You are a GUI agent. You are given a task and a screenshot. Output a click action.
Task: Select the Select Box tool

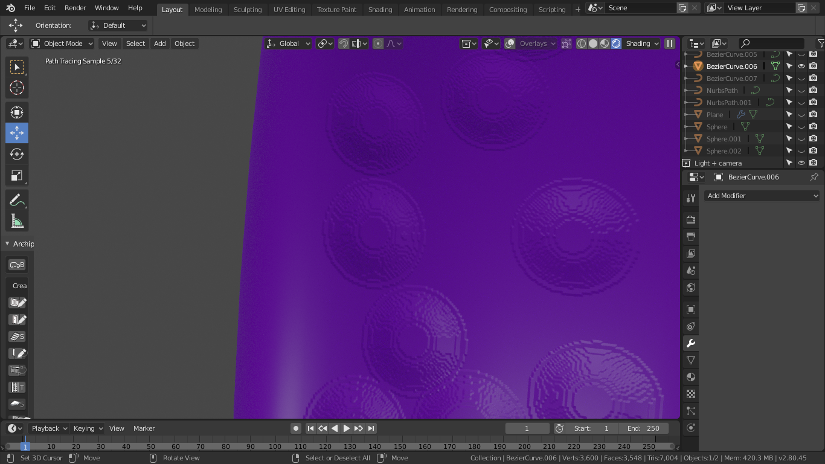click(x=17, y=66)
